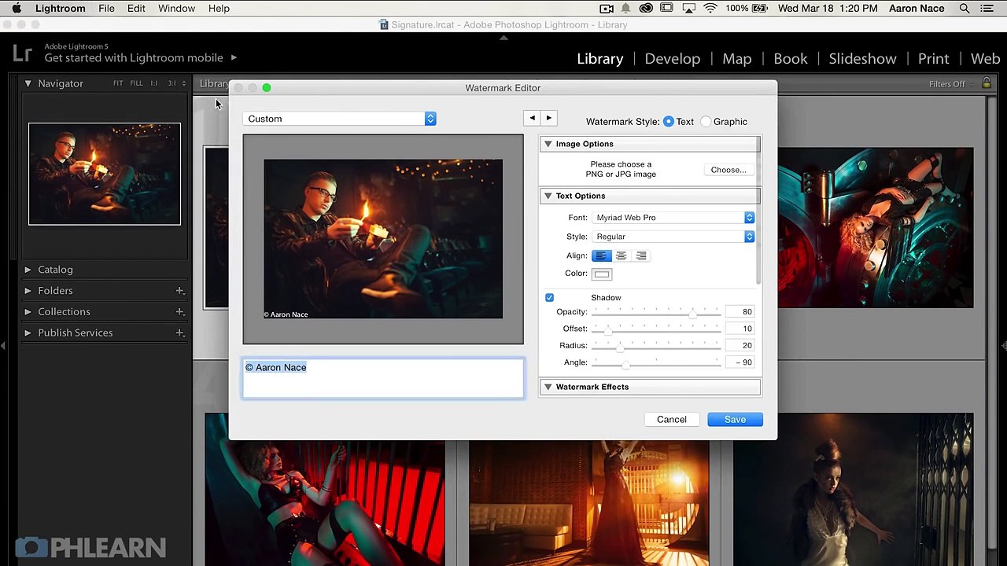Screen dimensions: 1007x566
Task: Open the Style dropdown set to Regular
Action: click(673, 237)
